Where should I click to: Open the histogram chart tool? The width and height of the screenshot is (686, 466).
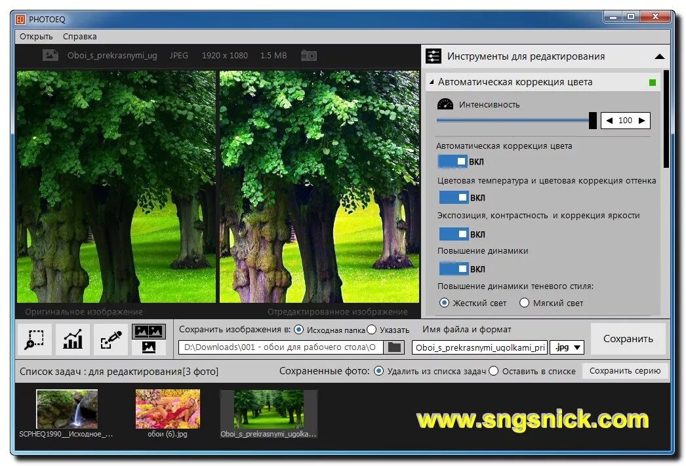pos(73,340)
